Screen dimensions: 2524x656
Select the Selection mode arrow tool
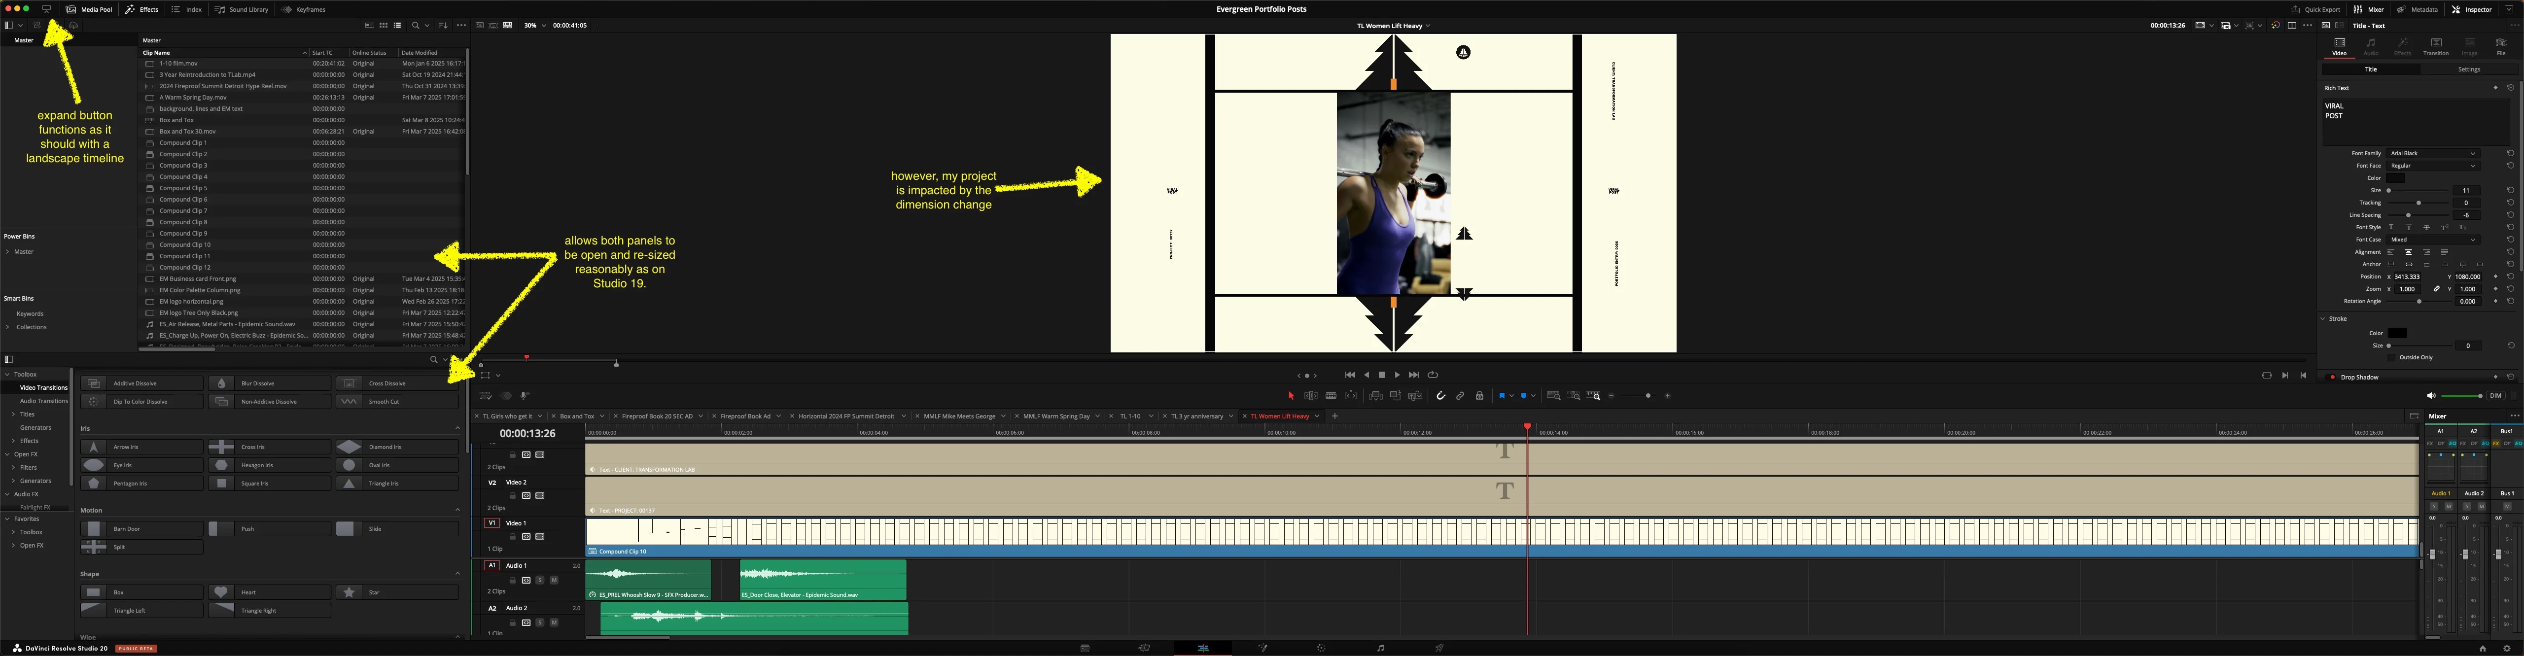1292,396
